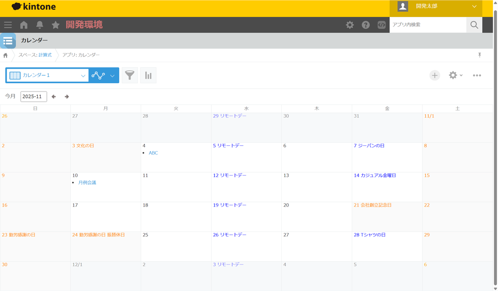Open the filter funnel icon

click(x=130, y=75)
